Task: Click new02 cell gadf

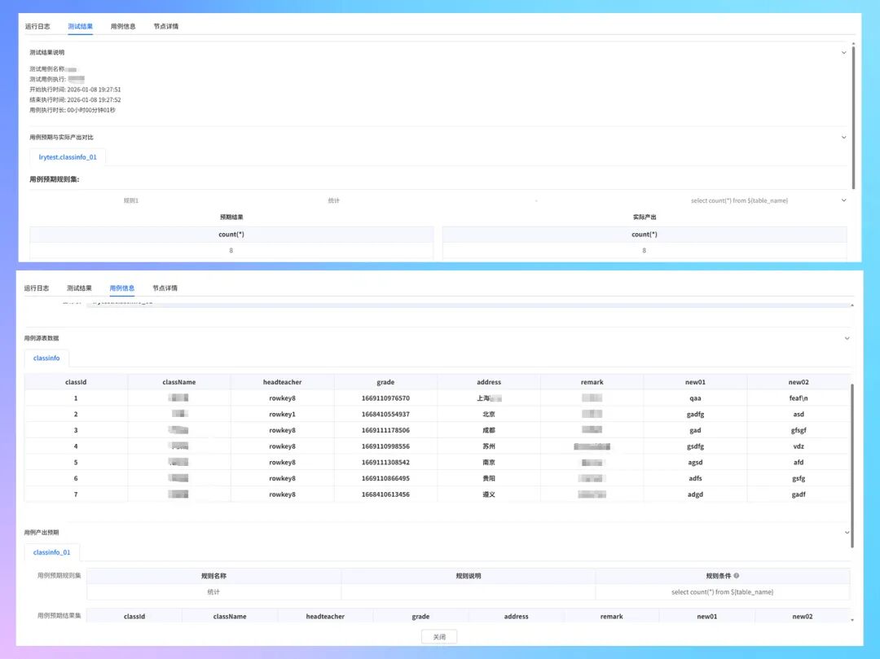Action: tap(799, 494)
